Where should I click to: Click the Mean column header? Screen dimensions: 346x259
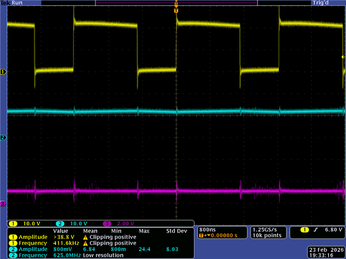click(x=90, y=231)
